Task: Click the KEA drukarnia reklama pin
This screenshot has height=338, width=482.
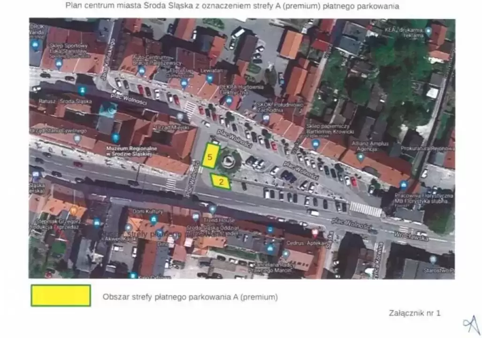Action: click(428, 31)
